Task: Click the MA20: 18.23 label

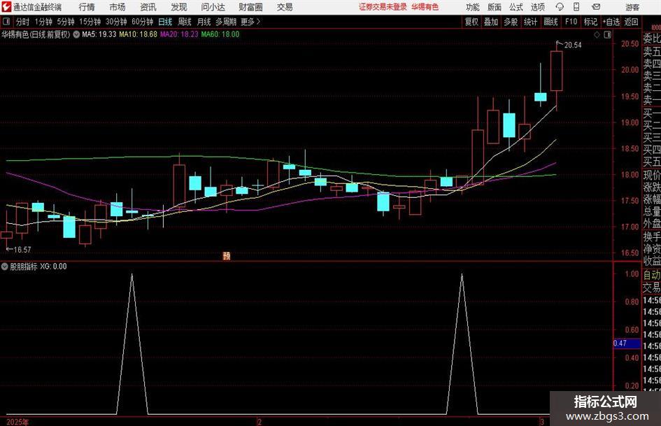Action: click(x=179, y=34)
